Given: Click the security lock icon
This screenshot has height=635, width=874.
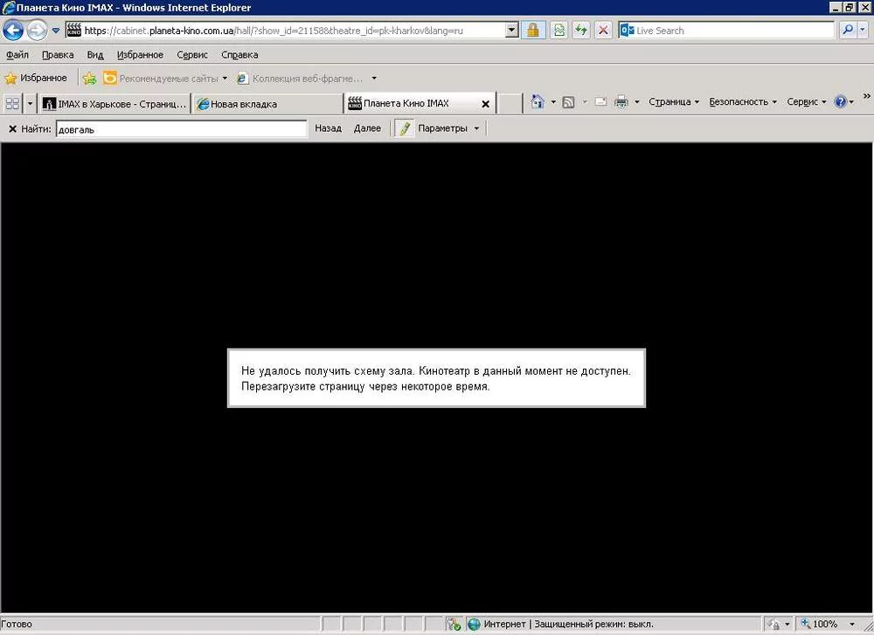Looking at the screenshot, I should (x=533, y=30).
